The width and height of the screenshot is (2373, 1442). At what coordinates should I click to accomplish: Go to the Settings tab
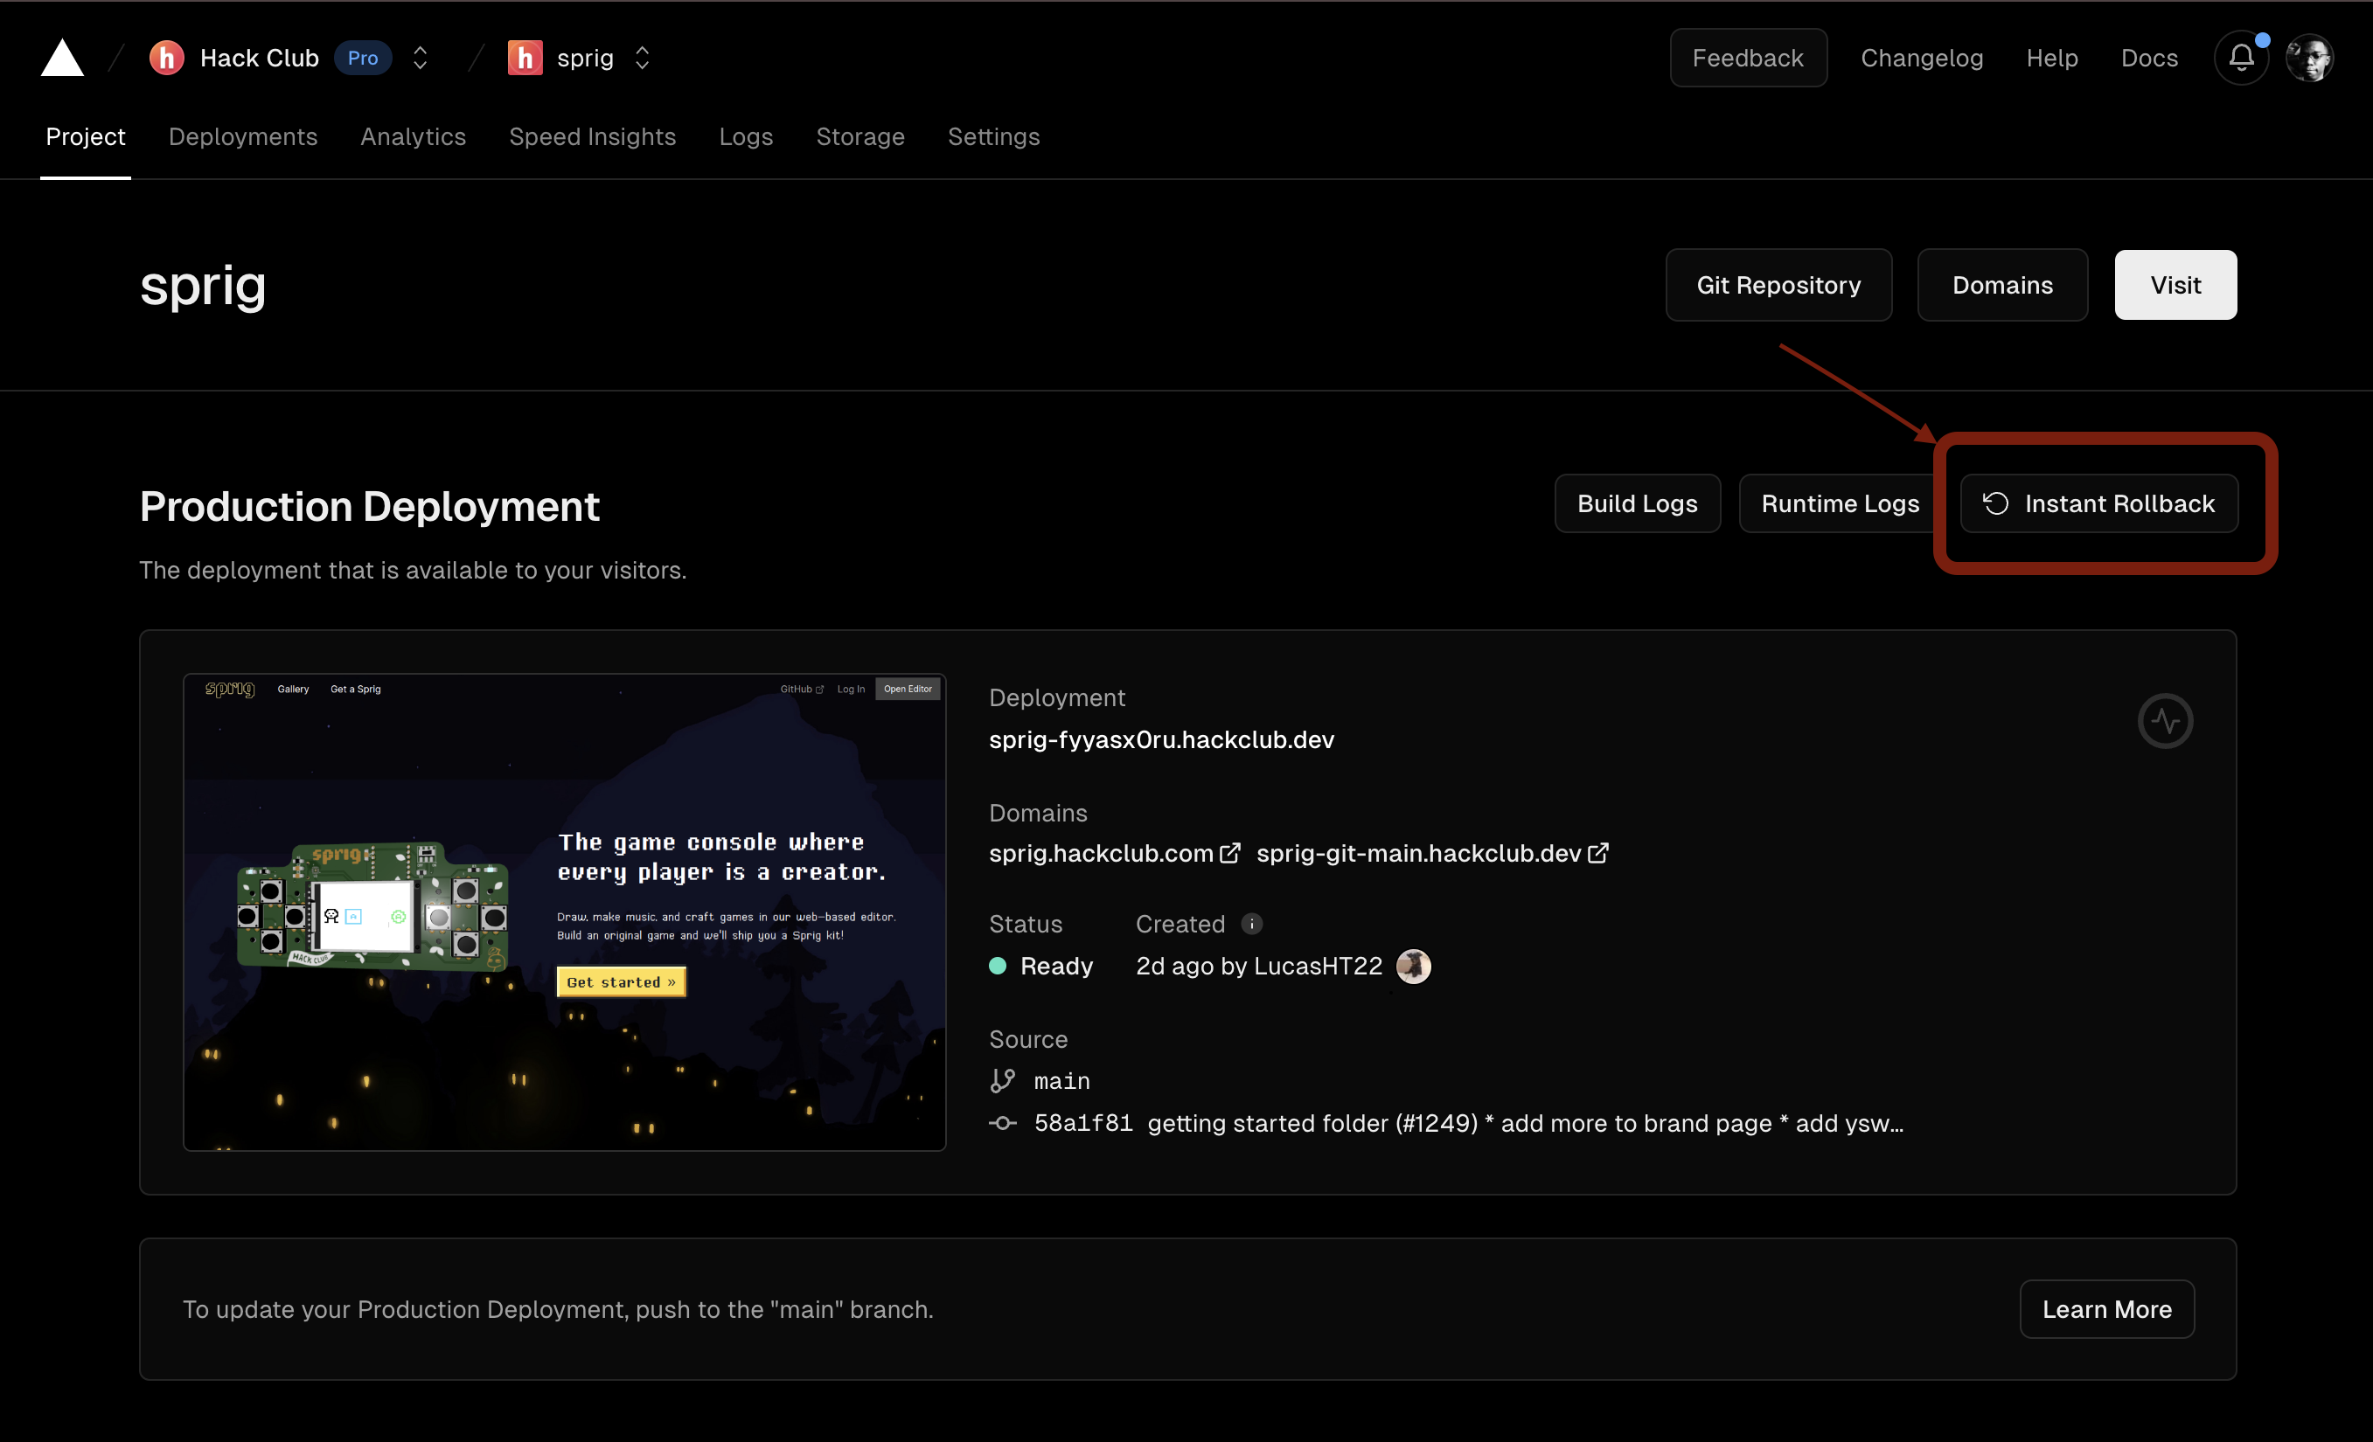[993, 136]
